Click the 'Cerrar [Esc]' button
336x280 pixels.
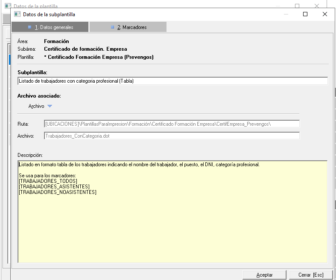click(310, 275)
